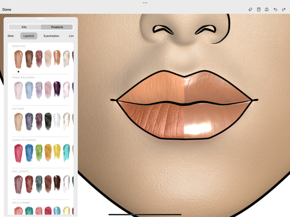Tap Done to finish editing
This screenshot has height=217, width=290.
7,9
